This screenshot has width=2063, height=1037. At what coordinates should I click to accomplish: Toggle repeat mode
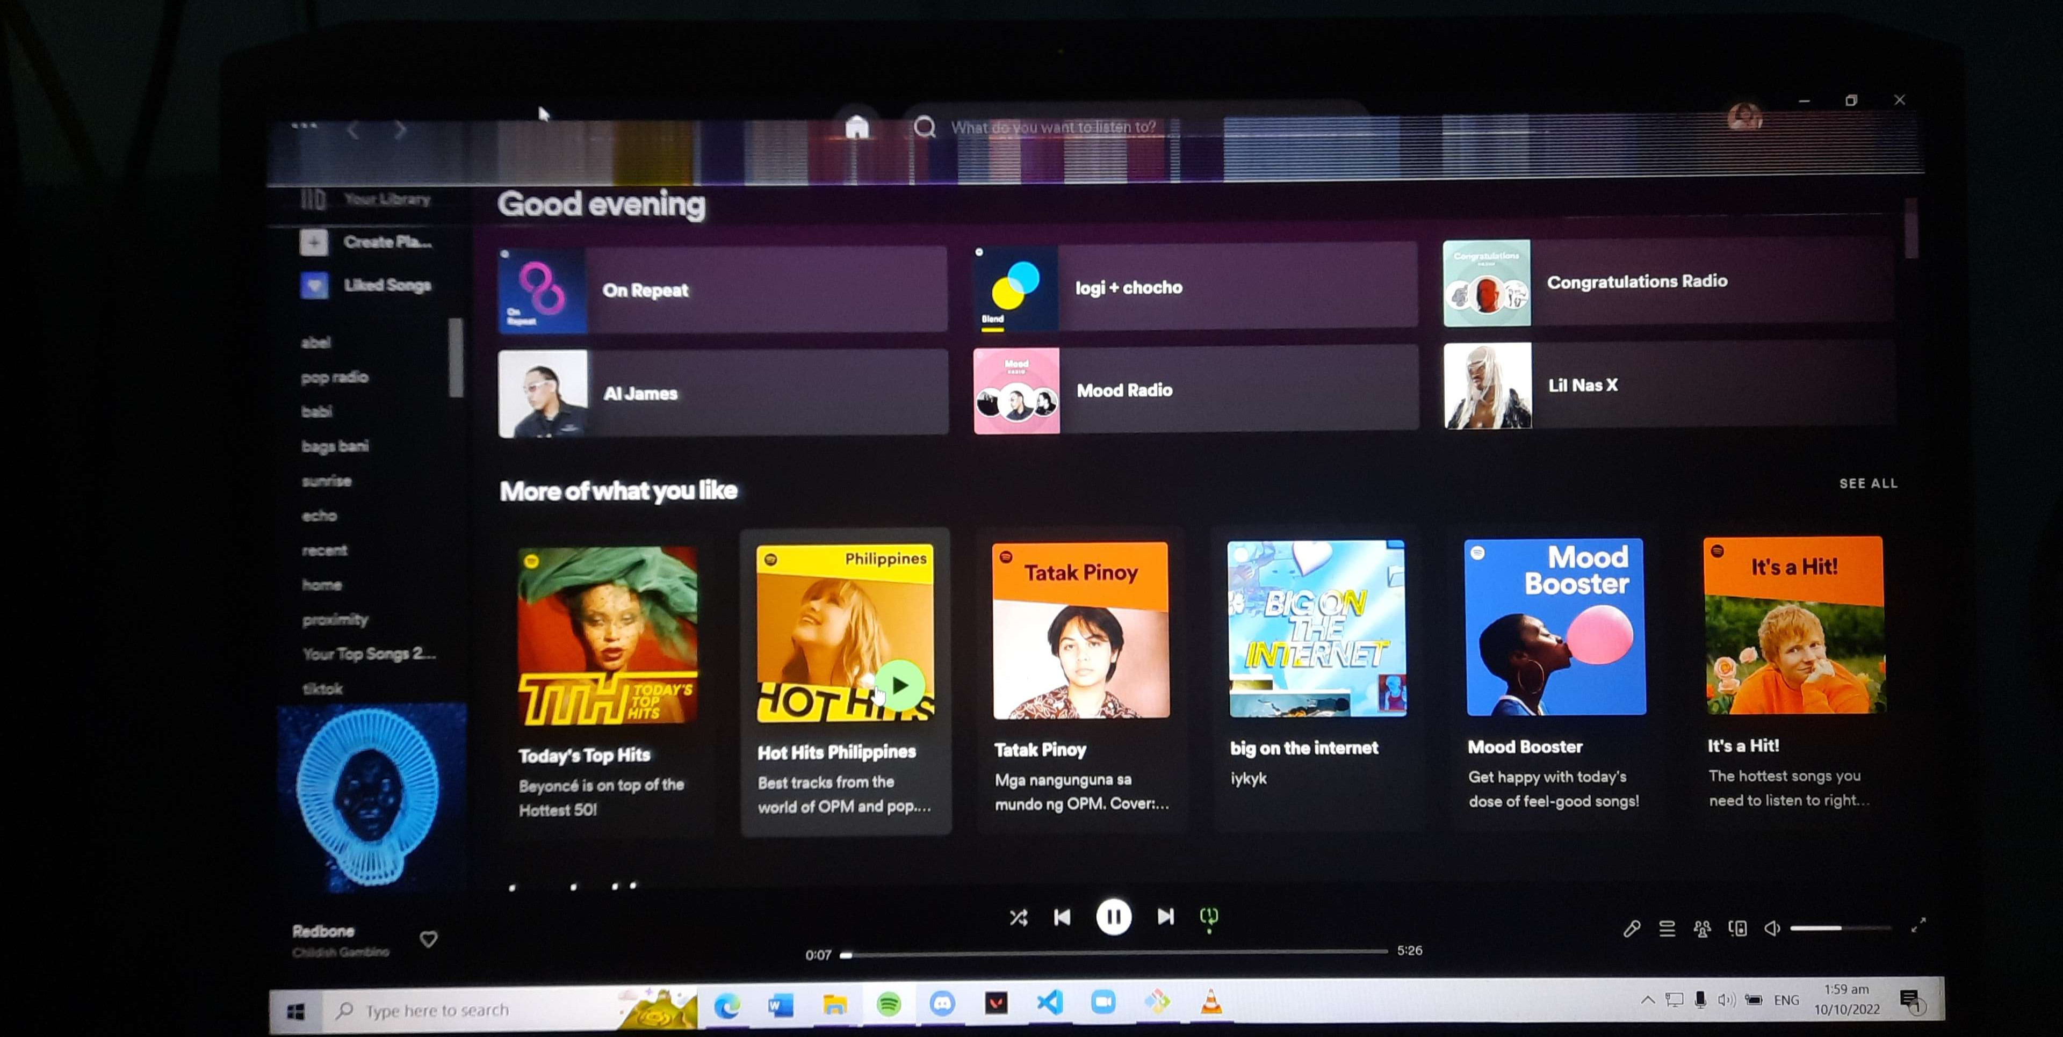[1208, 918]
